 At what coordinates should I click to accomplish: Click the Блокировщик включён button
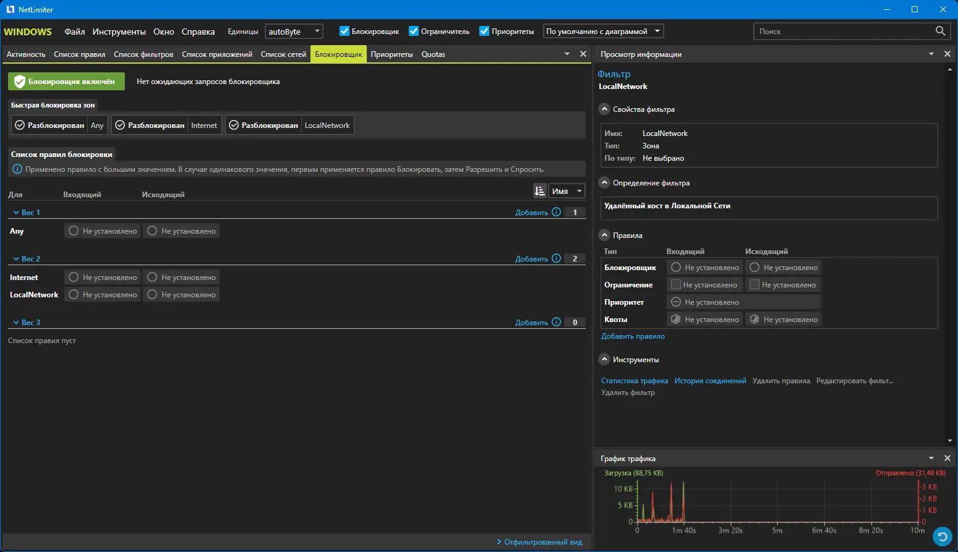click(x=66, y=82)
